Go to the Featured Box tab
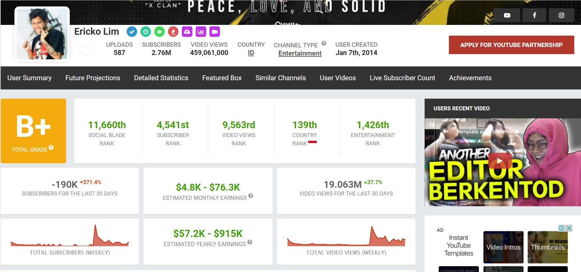The height and width of the screenshot is (272, 581). pos(222,78)
